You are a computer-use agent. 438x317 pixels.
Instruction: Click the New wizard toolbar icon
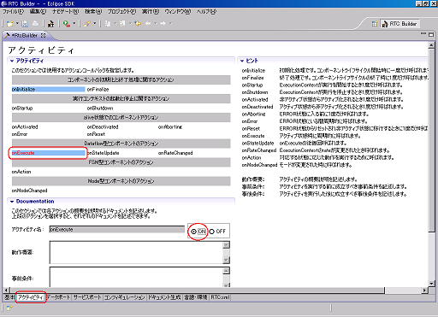[x=10, y=24]
